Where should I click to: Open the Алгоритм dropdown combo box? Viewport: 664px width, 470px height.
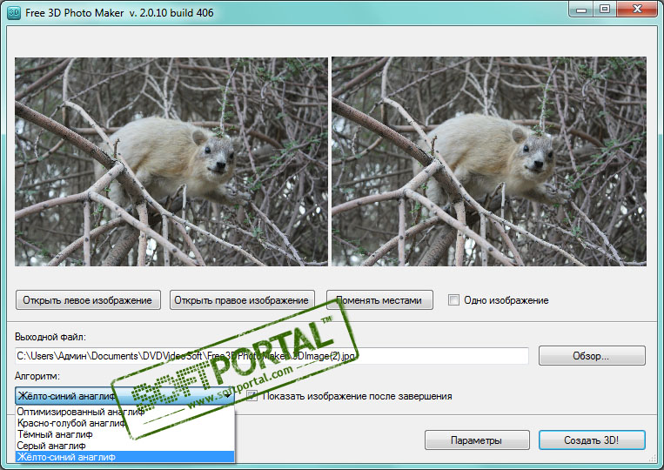125,396
